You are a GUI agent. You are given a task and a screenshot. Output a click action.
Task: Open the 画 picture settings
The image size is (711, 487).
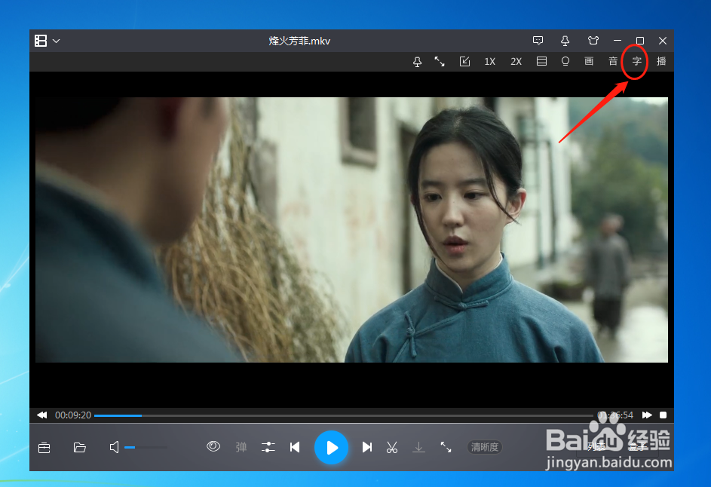[589, 61]
